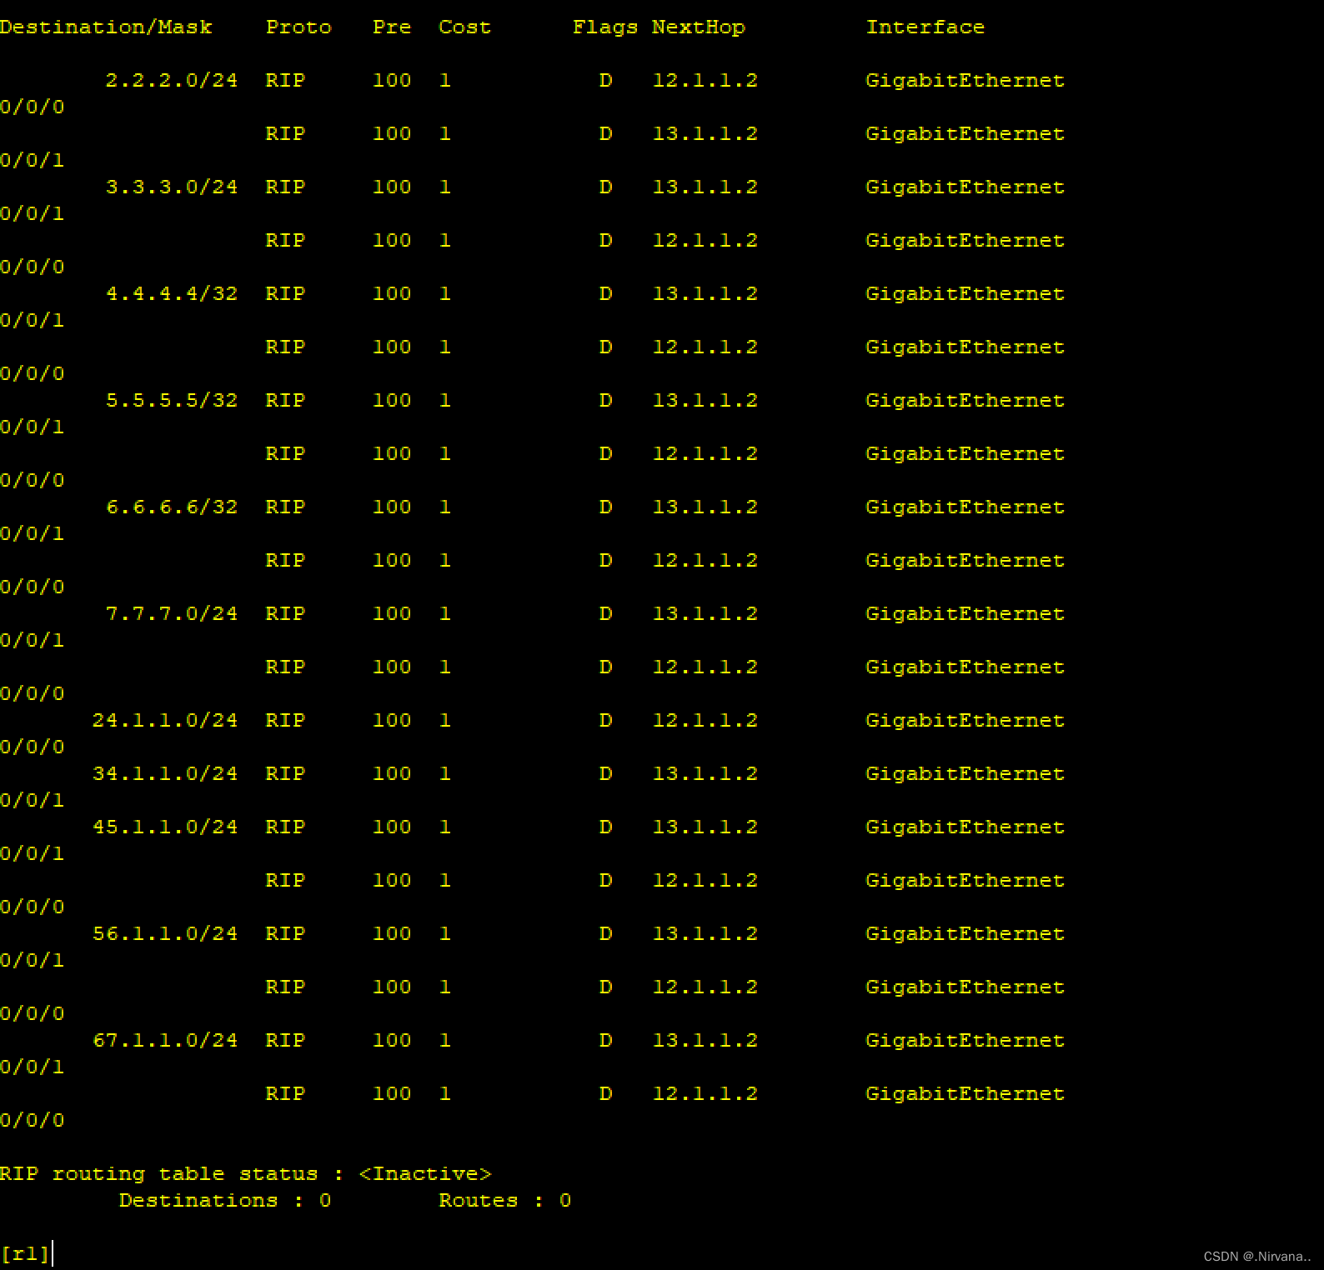The image size is (1324, 1270).
Task: Select destination 2.2.2.0/24
Action: click(172, 81)
